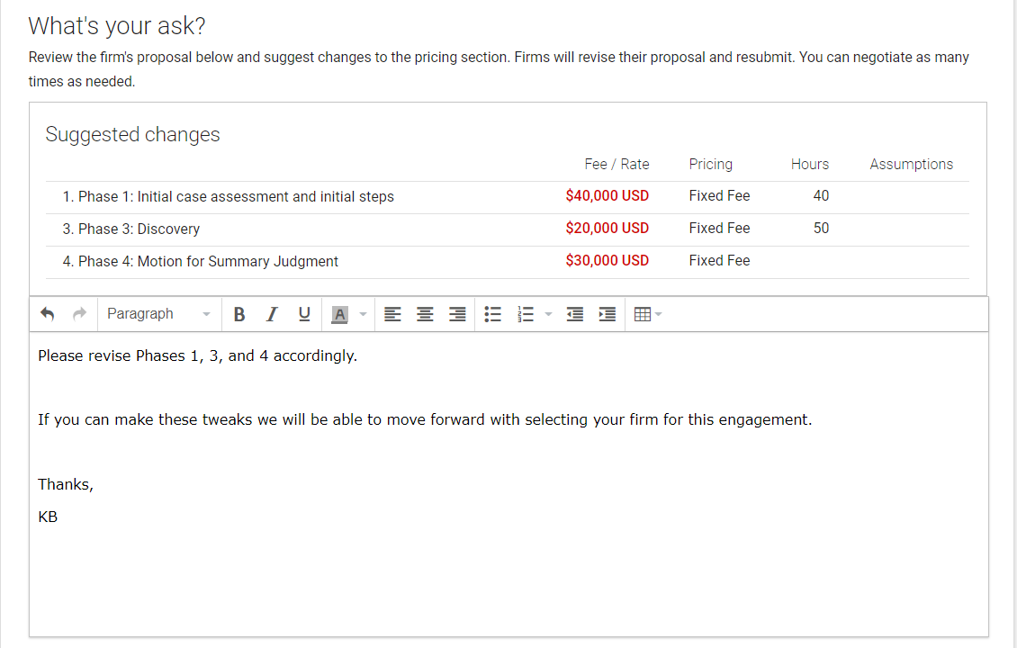Click the What's your ask? heading
The height and width of the screenshot is (648, 1017).
(117, 26)
